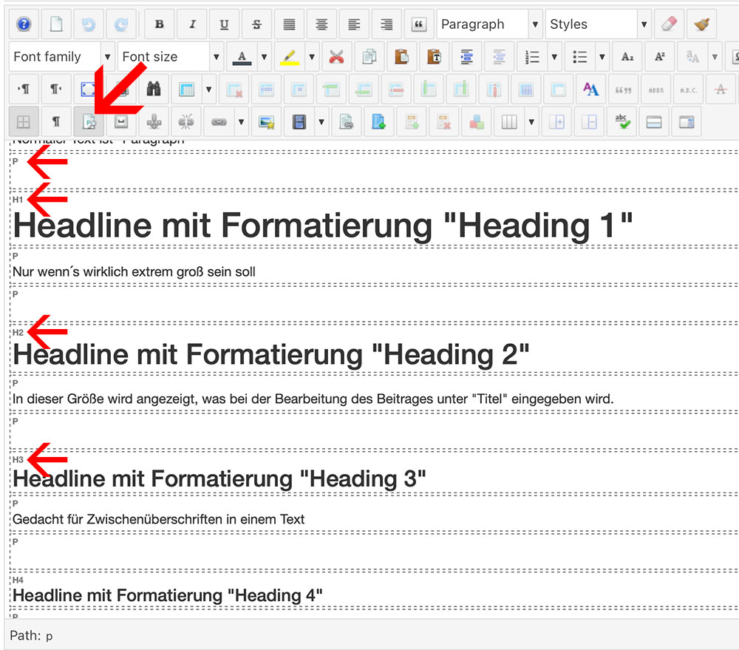Toggle italic formatting
The image size is (739, 650).
[192, 24]
